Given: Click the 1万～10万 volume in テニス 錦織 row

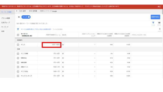Looking at the screenshot, I should (x=57, y=54).
